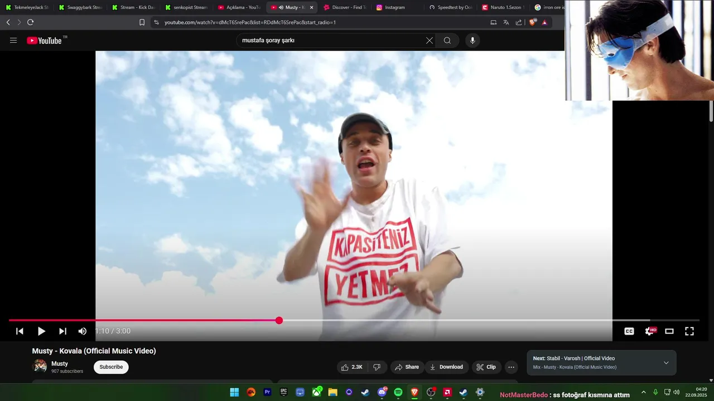Open Epic Games Launcher from taskbar

(x=283, y=392)
